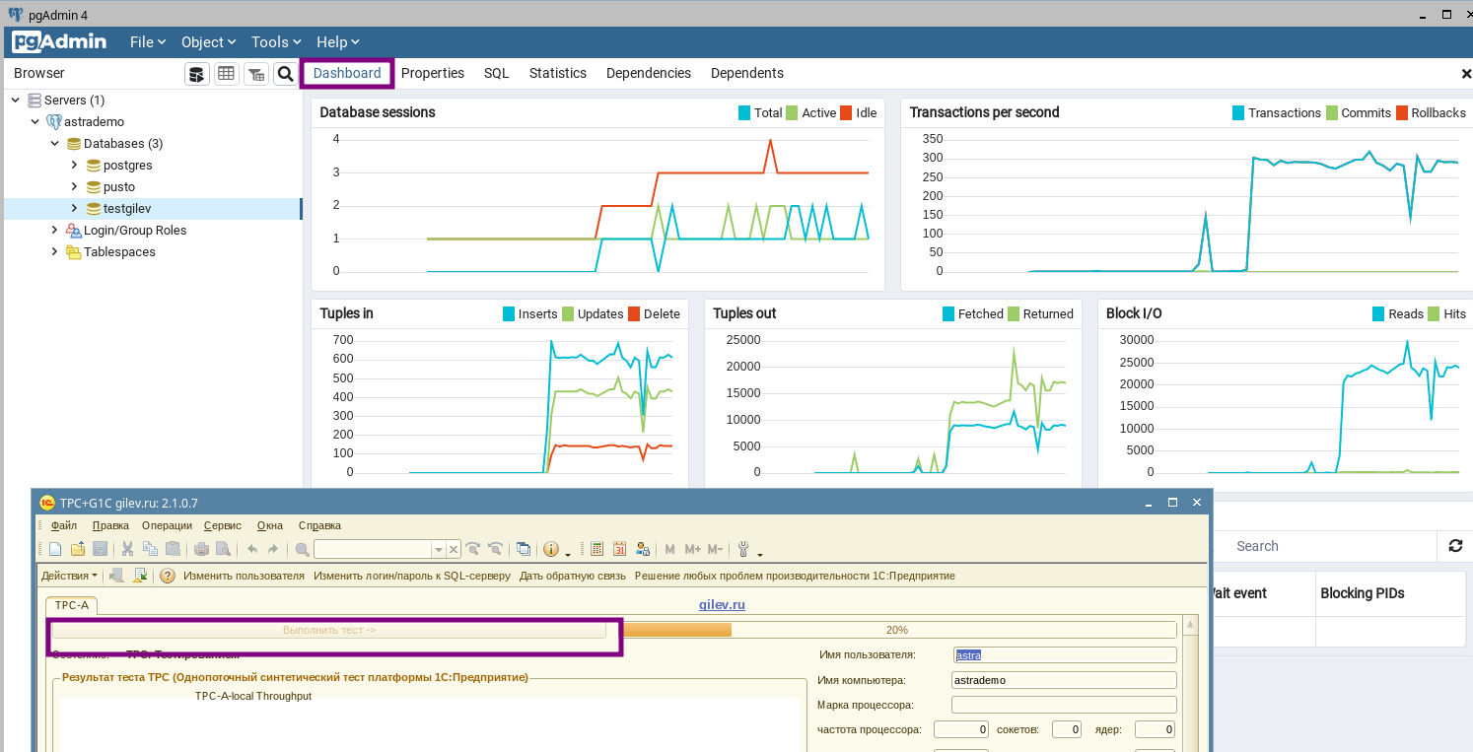
Task: Open the Действия dropdown menu
Action: point(69,576)
